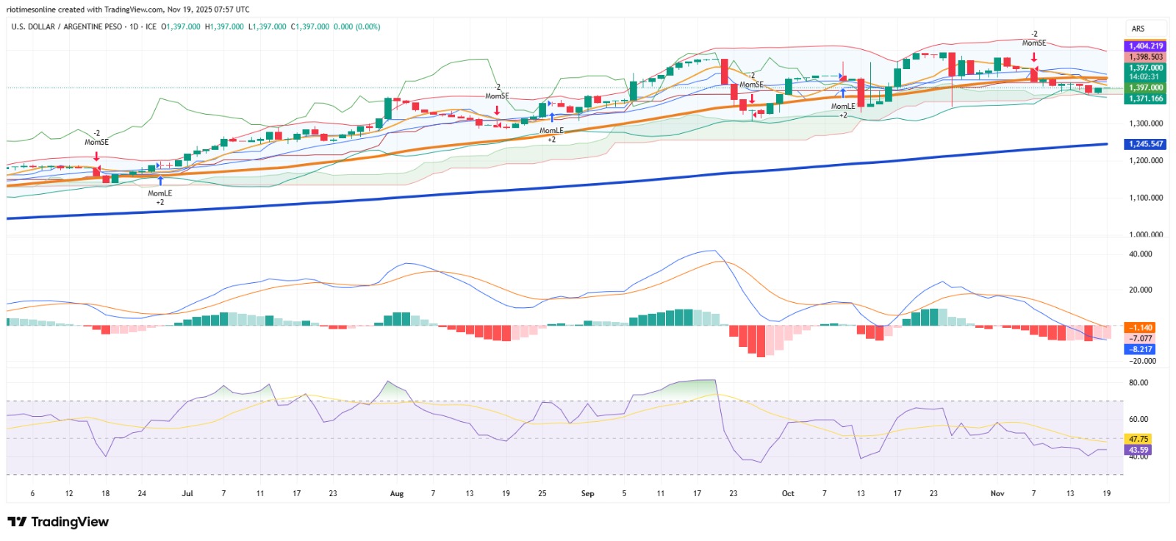Click the Sep marker on the time axis

click(x=587, y=494)
